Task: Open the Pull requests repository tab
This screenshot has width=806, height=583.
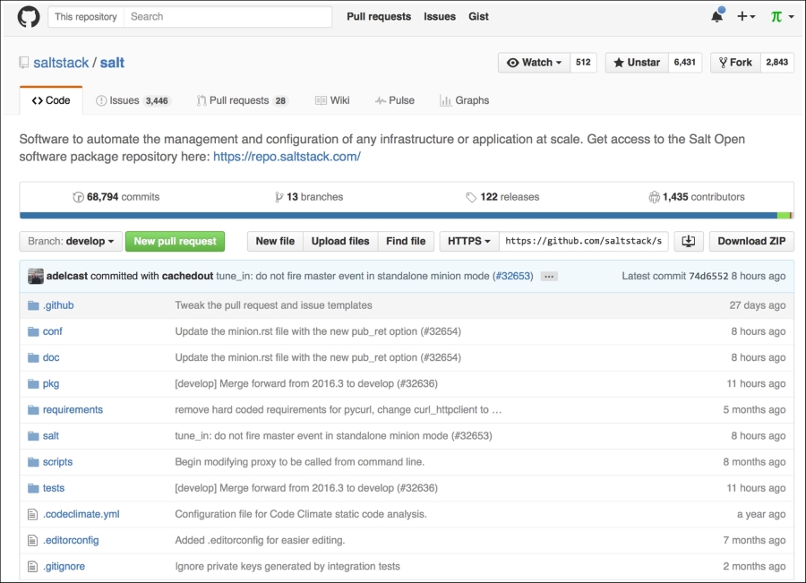Action: click(x=242, y=100)
